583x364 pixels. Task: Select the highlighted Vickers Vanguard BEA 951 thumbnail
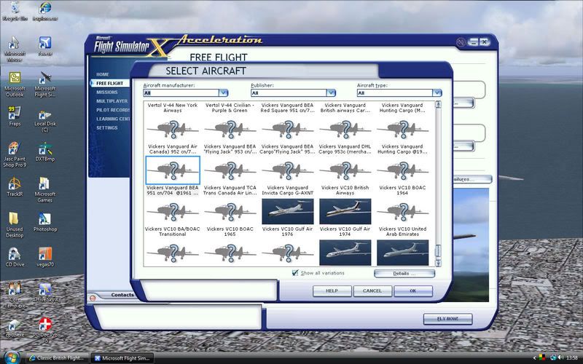[173, 170]
